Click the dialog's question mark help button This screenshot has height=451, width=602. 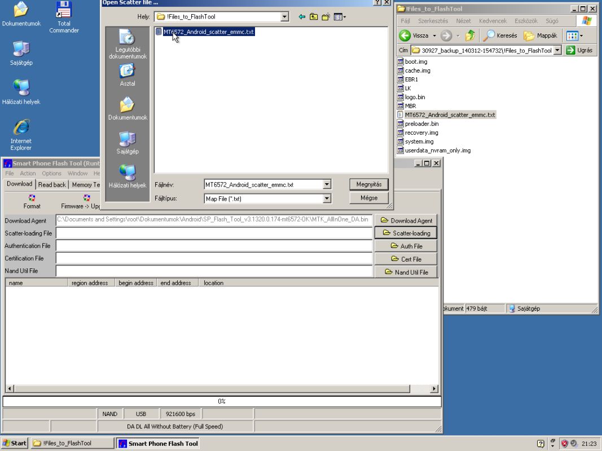[x=377, y=2]
